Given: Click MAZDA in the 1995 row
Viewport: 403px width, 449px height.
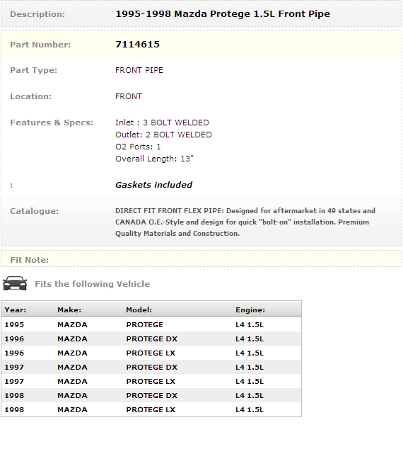Looking at the screenshot, I should (x=72, y=325).
